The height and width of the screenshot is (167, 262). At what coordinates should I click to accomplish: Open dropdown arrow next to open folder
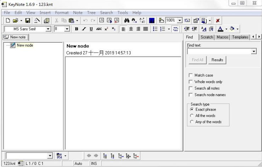coord(21,21)
